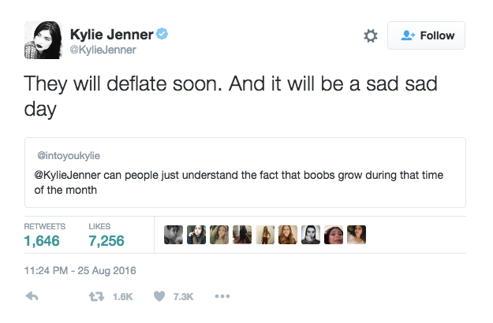Open Kylie Jenner's profile picture
The image size is (493, 323).
(x=43, y=40)
